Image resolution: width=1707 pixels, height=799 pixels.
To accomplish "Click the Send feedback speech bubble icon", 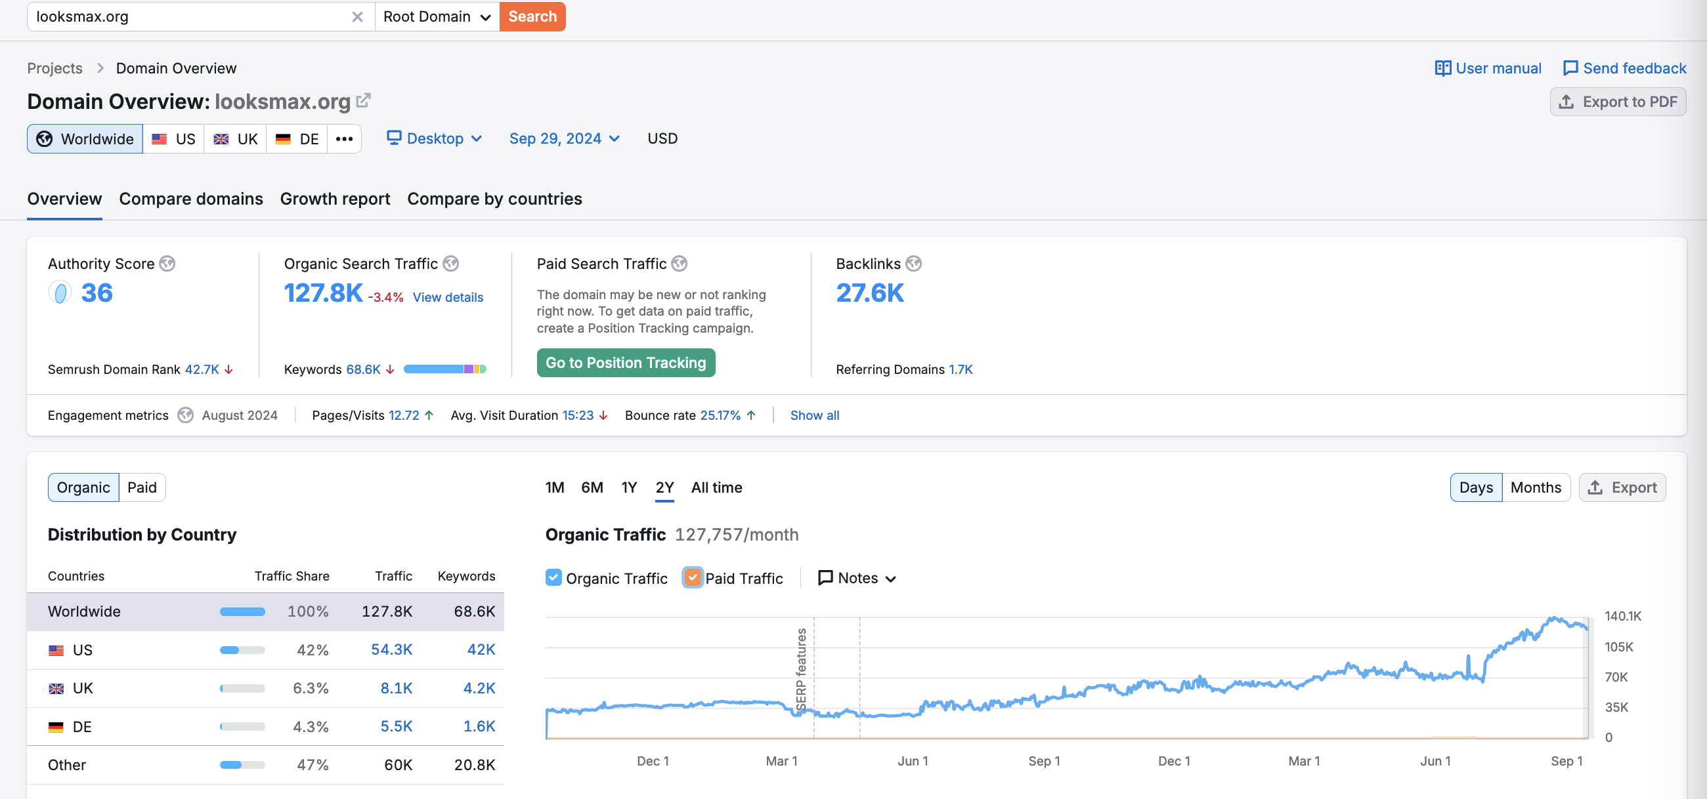I will (1570, 68).
